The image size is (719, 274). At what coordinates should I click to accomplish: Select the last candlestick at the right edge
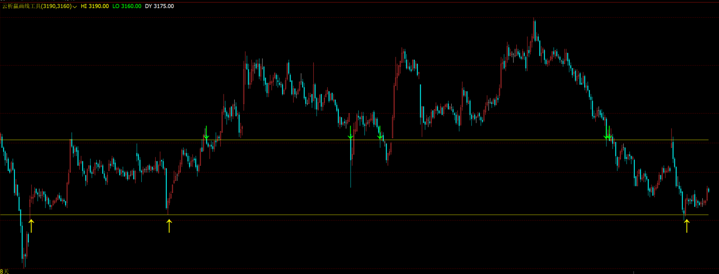[x=708, y=189]
